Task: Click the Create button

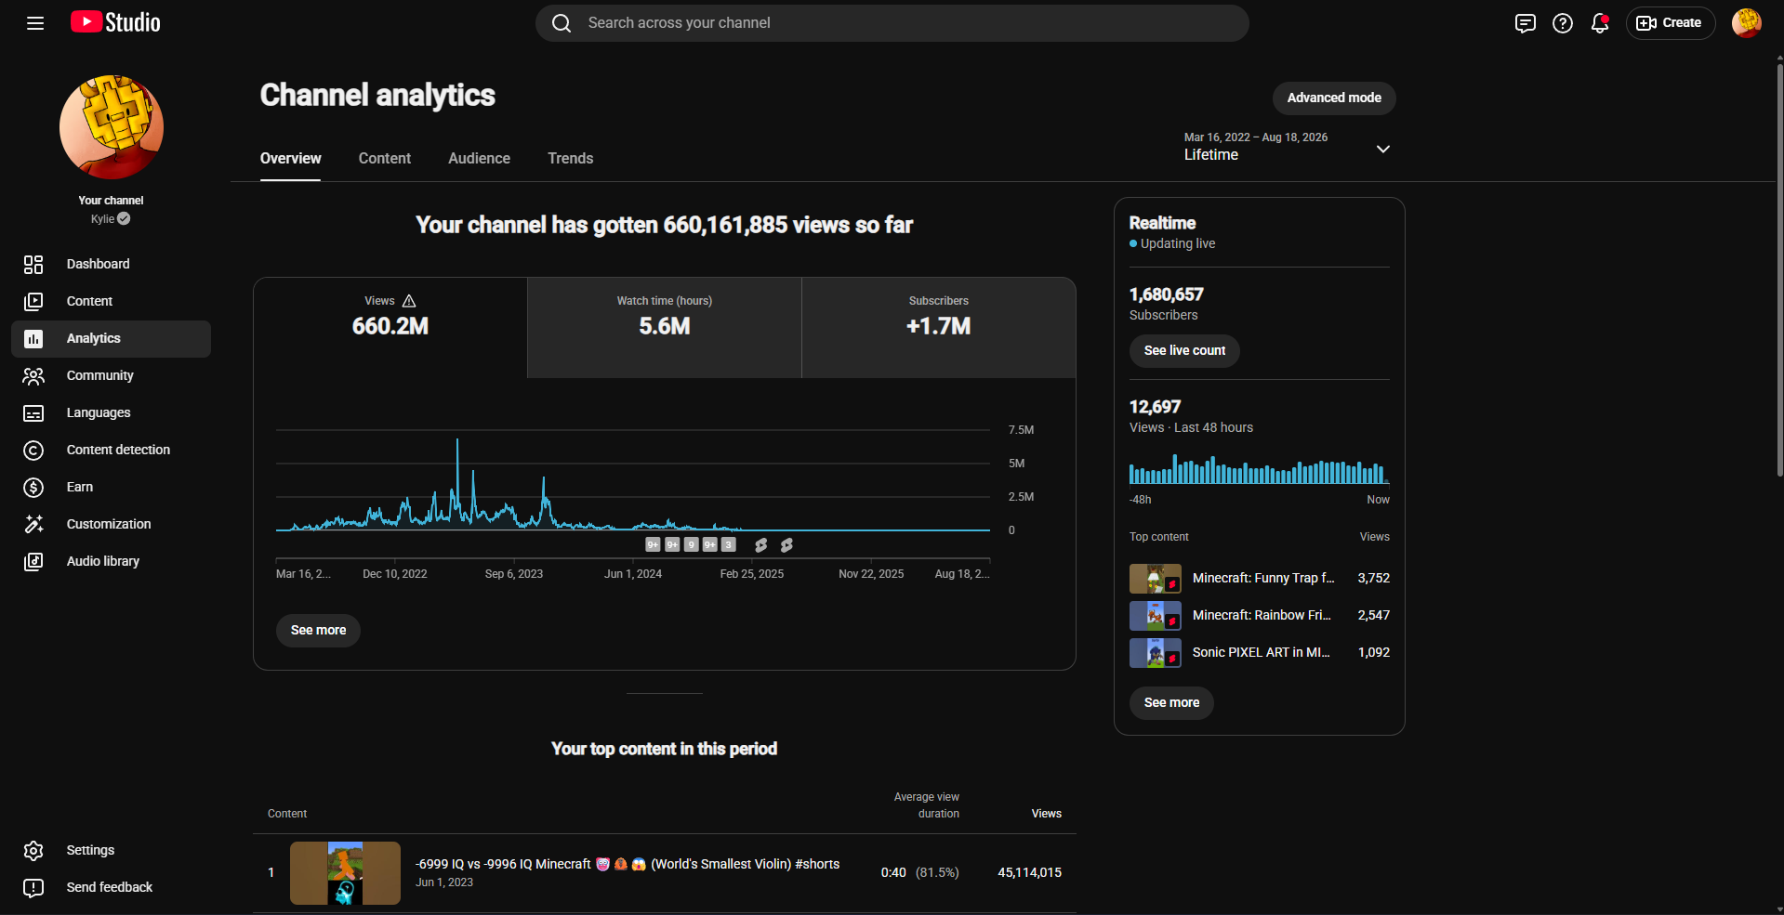Action: pos(1670,23)
